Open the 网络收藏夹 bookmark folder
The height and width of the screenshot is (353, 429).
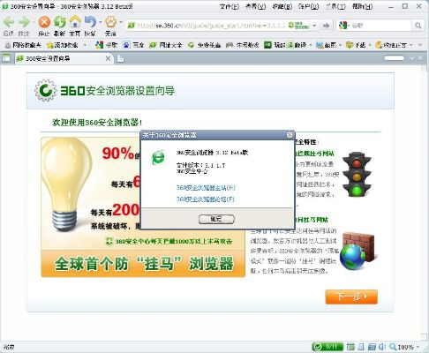coord(23,45)
